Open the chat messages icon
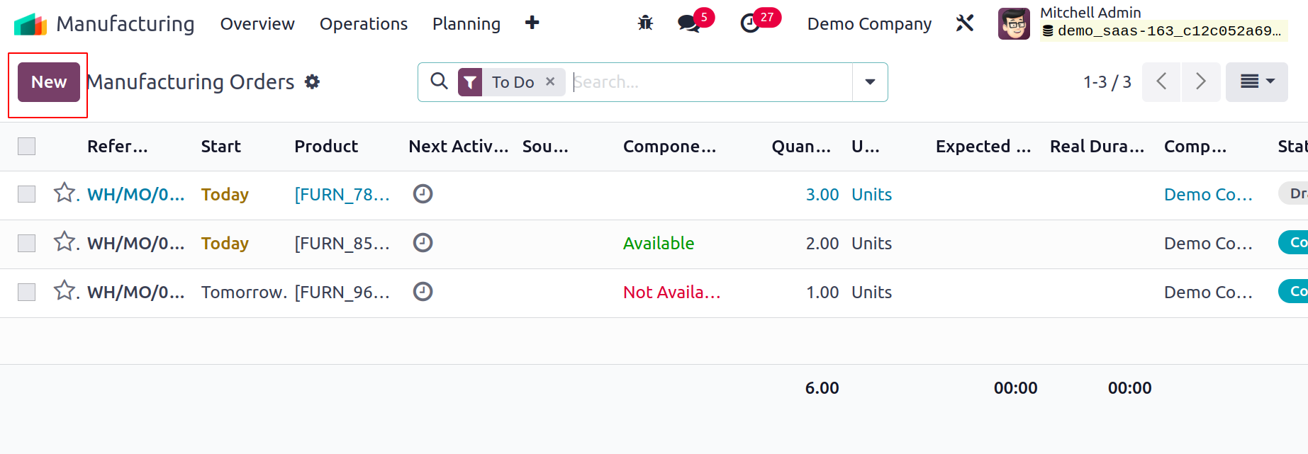Screen dimensions: 1308x454 [x=688, y=23]
